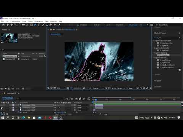The width and height of the screenshot is (183, 137).
Task: Select the Zoom magnifier tool
Action: tap(15, 25)
